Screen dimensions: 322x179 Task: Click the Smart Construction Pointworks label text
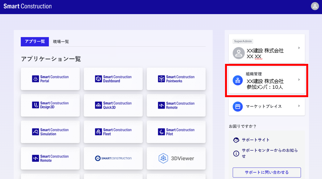pos(180,79)
